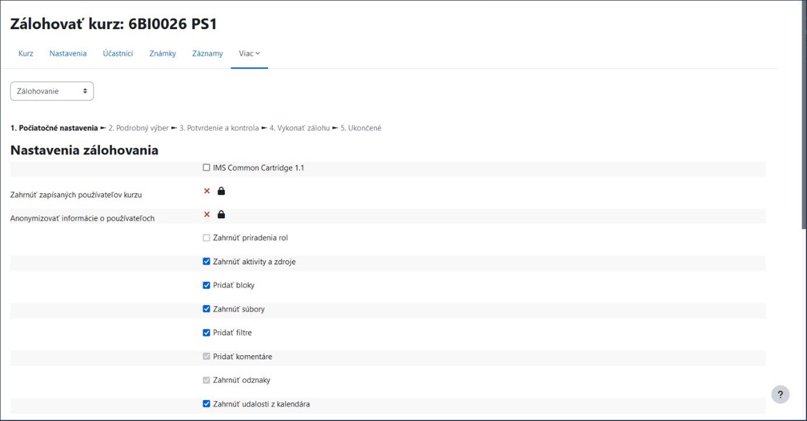Open the Záznamy tab
The image size is (807, 421).
point(208,54)
